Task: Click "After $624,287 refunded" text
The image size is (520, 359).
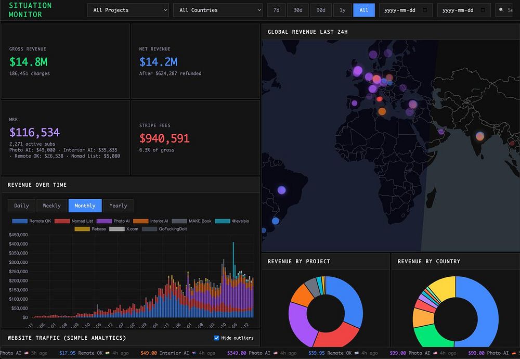Action: tap(170, 74)
